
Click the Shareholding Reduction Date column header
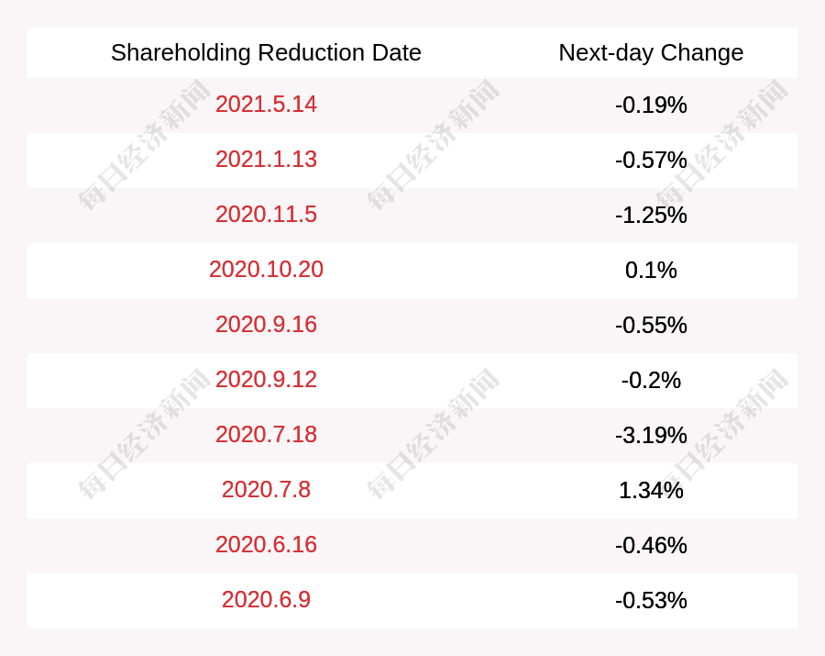coord(266,52)
